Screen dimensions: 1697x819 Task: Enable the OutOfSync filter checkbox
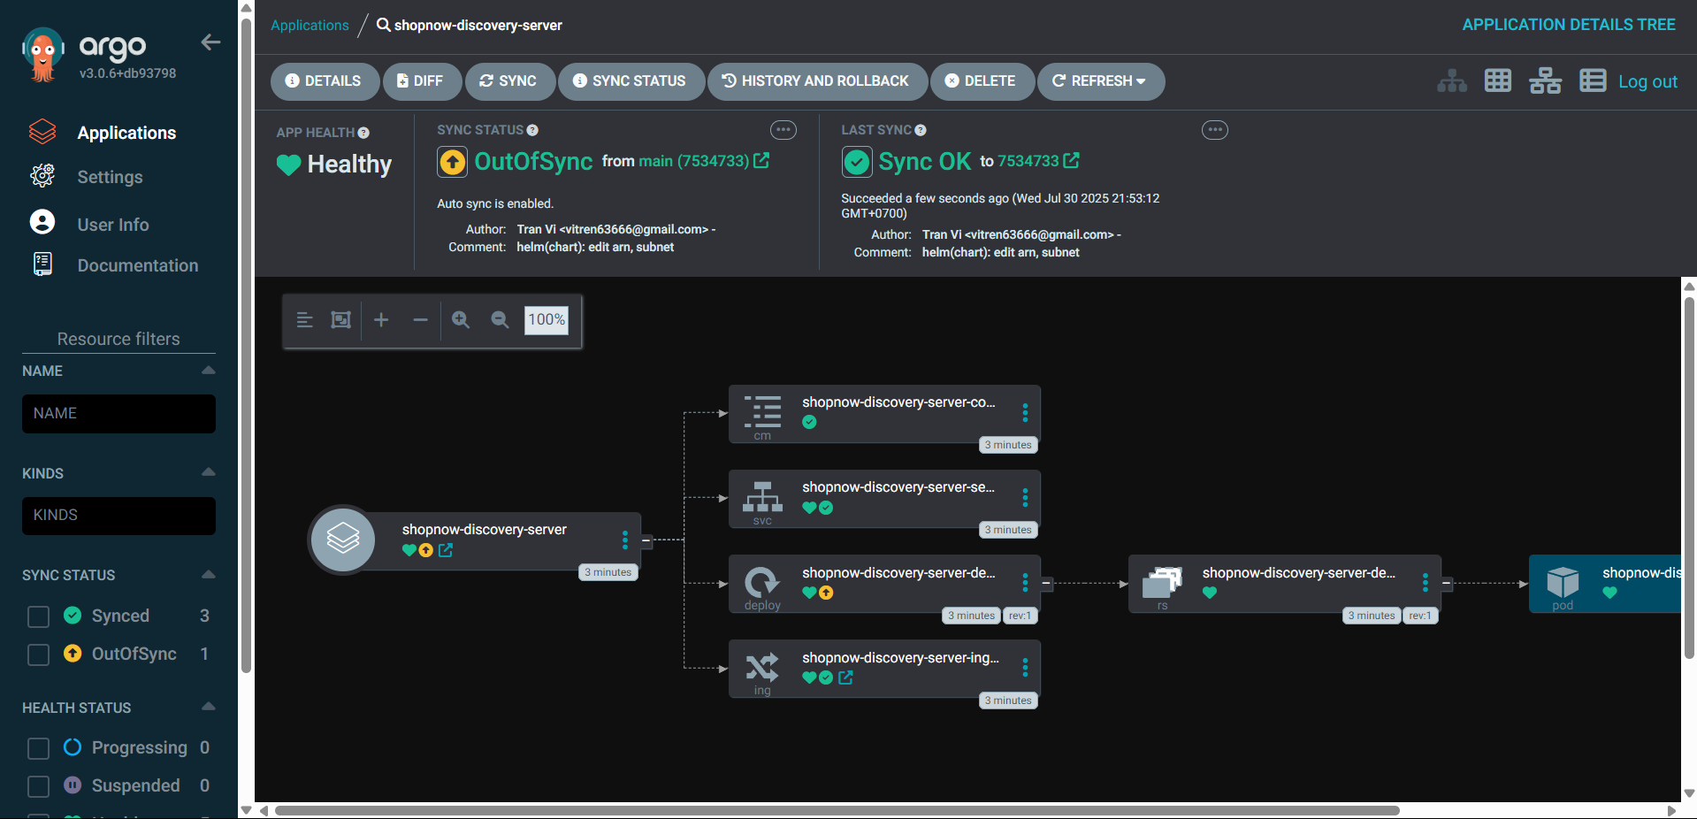click(38, 654)
